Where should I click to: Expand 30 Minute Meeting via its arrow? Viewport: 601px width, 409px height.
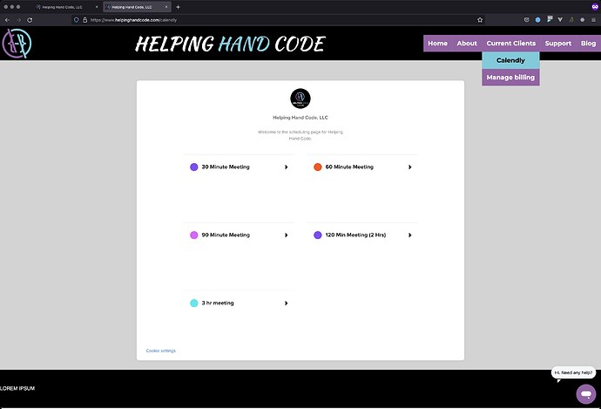tap(286, 167)
